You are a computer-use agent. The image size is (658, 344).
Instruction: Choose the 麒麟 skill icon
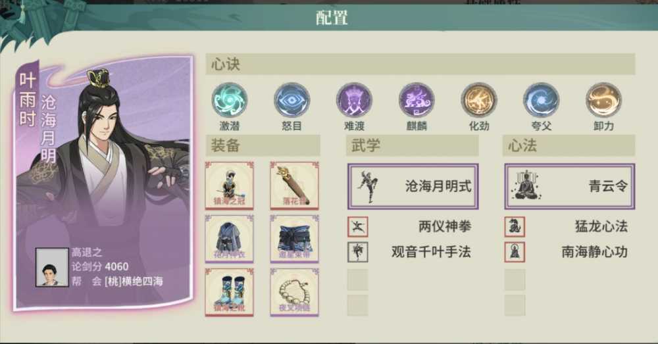point(417,100)
